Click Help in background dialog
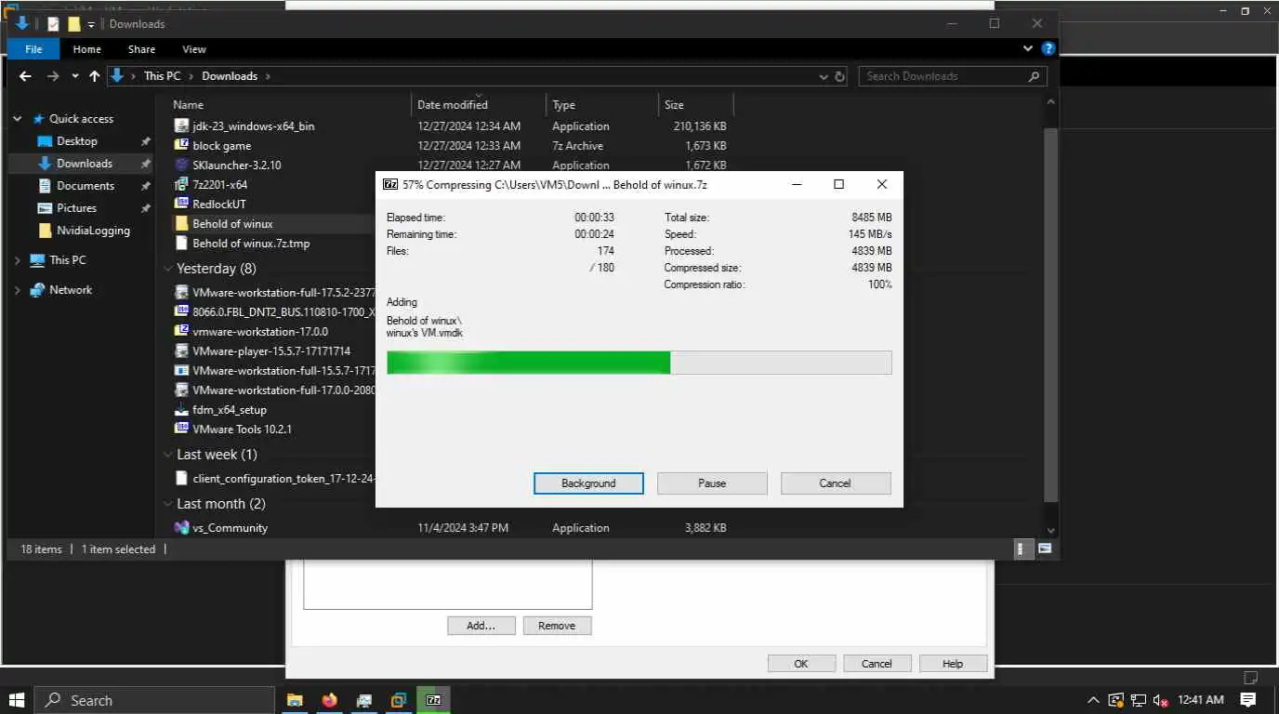This screenshot has width=1279, height=714. [x=953, y=664]
